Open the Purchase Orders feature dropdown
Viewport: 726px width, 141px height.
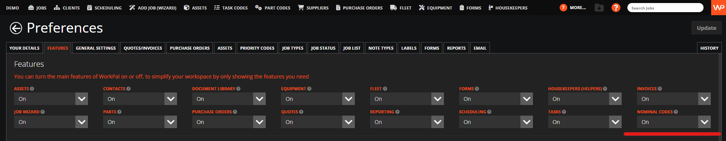[229, 122]
